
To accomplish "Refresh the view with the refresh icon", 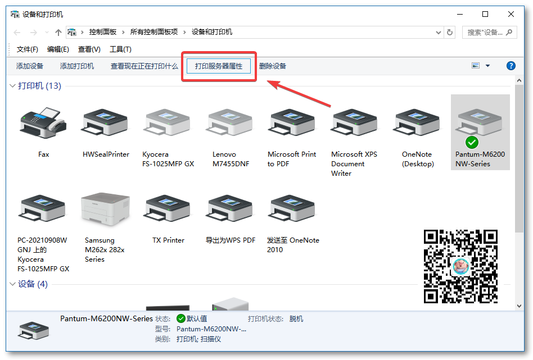I will (449, 33).
